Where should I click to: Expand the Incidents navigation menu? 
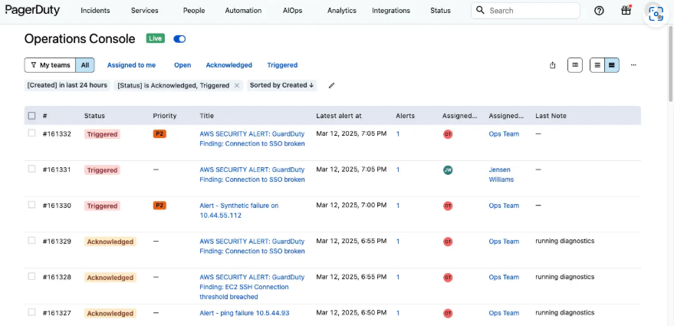[95, 11]
